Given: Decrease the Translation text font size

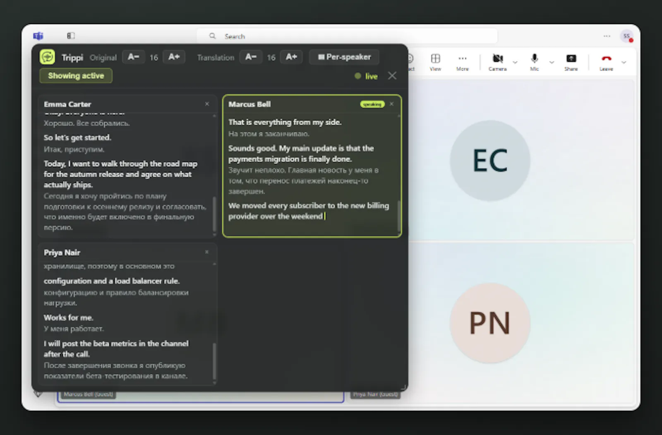Looking at the screenshot, I should (x=251, y=57).
